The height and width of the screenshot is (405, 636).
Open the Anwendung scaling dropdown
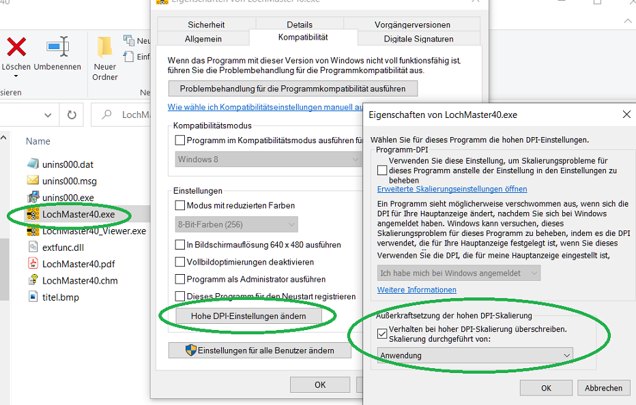coord(475,355)
